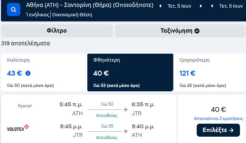Open the Απαιτούνται 2 κρατήσεις link

[x=218, y=119]
